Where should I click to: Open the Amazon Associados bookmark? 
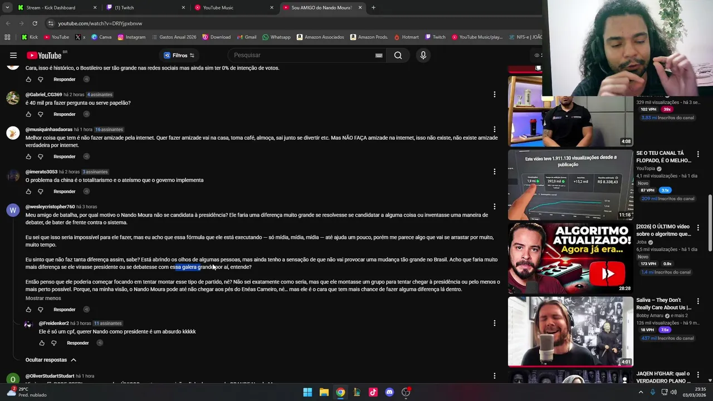coord(320,37)
